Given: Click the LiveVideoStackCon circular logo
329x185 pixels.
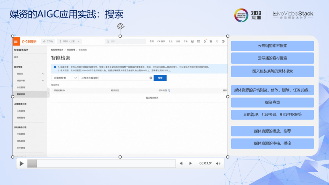Looking at the screenshot, I should tap(241, 15).
